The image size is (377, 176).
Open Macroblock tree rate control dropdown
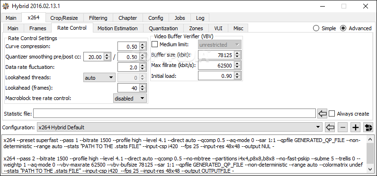pos(130,99)
